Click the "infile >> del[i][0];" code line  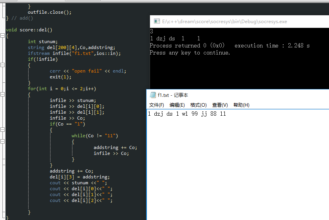pos(77,106)
